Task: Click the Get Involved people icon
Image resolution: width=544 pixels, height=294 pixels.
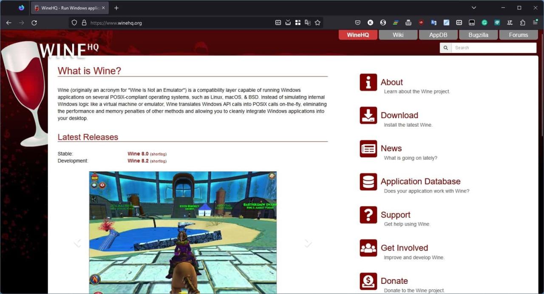Action: tap(368, 248)
